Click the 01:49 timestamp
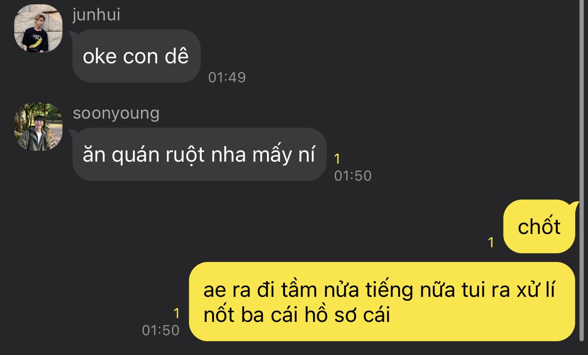Image resolution: width=588 pixels, height=355 pixels. click(227, 78)
